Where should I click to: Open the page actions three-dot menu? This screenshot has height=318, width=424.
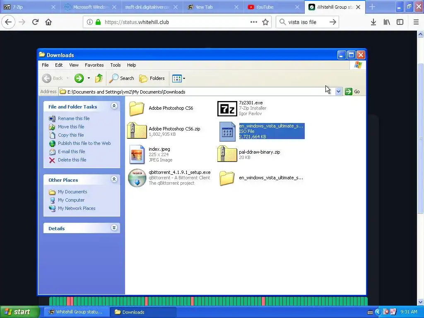point(254,22)
